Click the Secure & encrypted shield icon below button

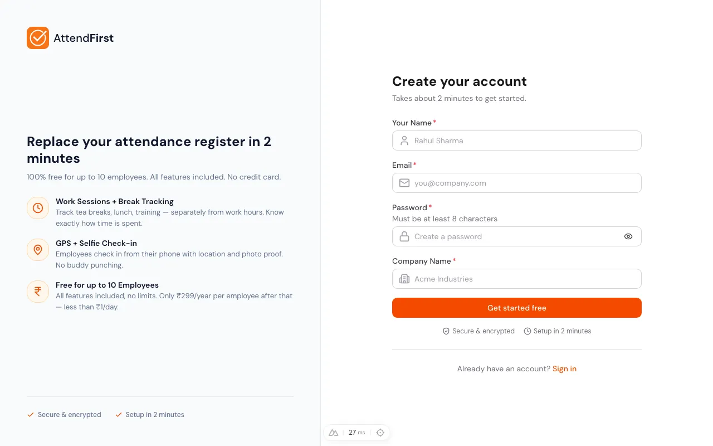(x=446, y=331)
